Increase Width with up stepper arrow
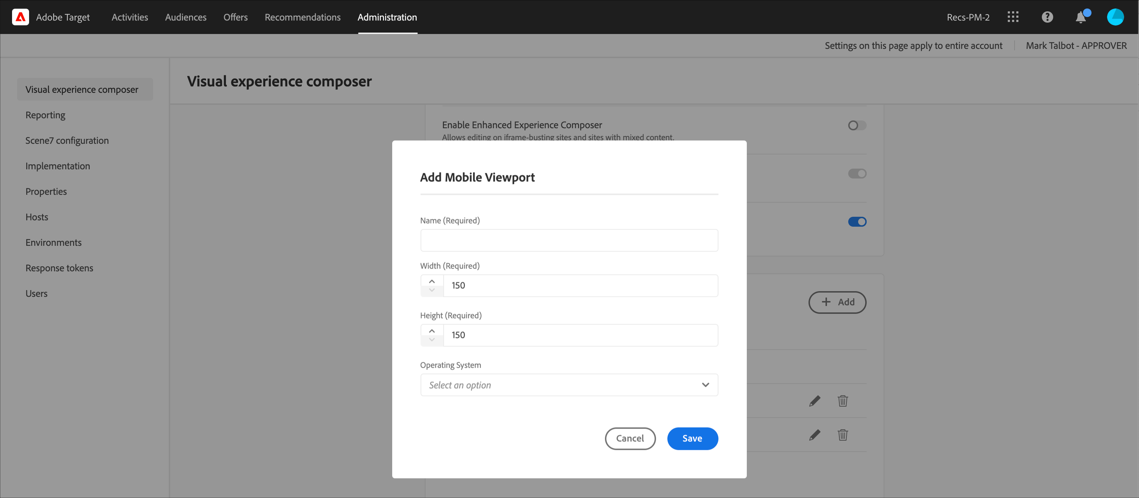Viewport: 1139px width, 498px height. point(432,281)
